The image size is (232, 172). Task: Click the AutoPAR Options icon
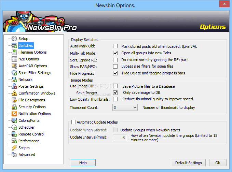[x=14, y=66]
